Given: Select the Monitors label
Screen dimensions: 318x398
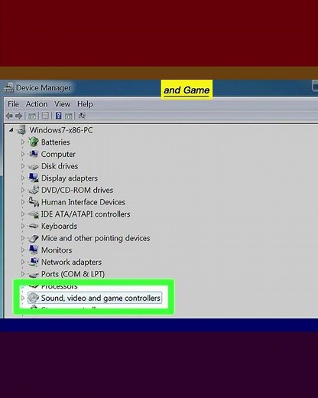Looking at the screenshot, I should 57,250.
